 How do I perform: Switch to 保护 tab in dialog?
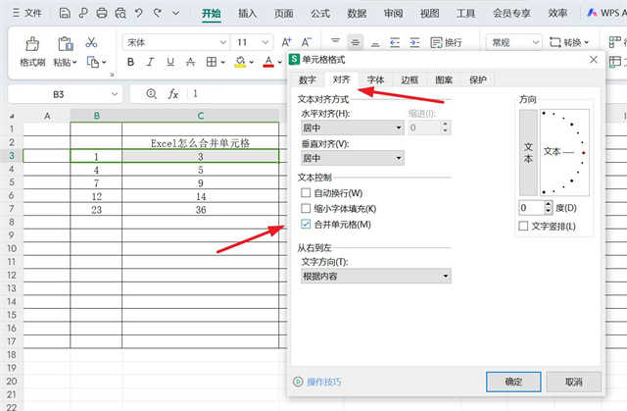478,79
